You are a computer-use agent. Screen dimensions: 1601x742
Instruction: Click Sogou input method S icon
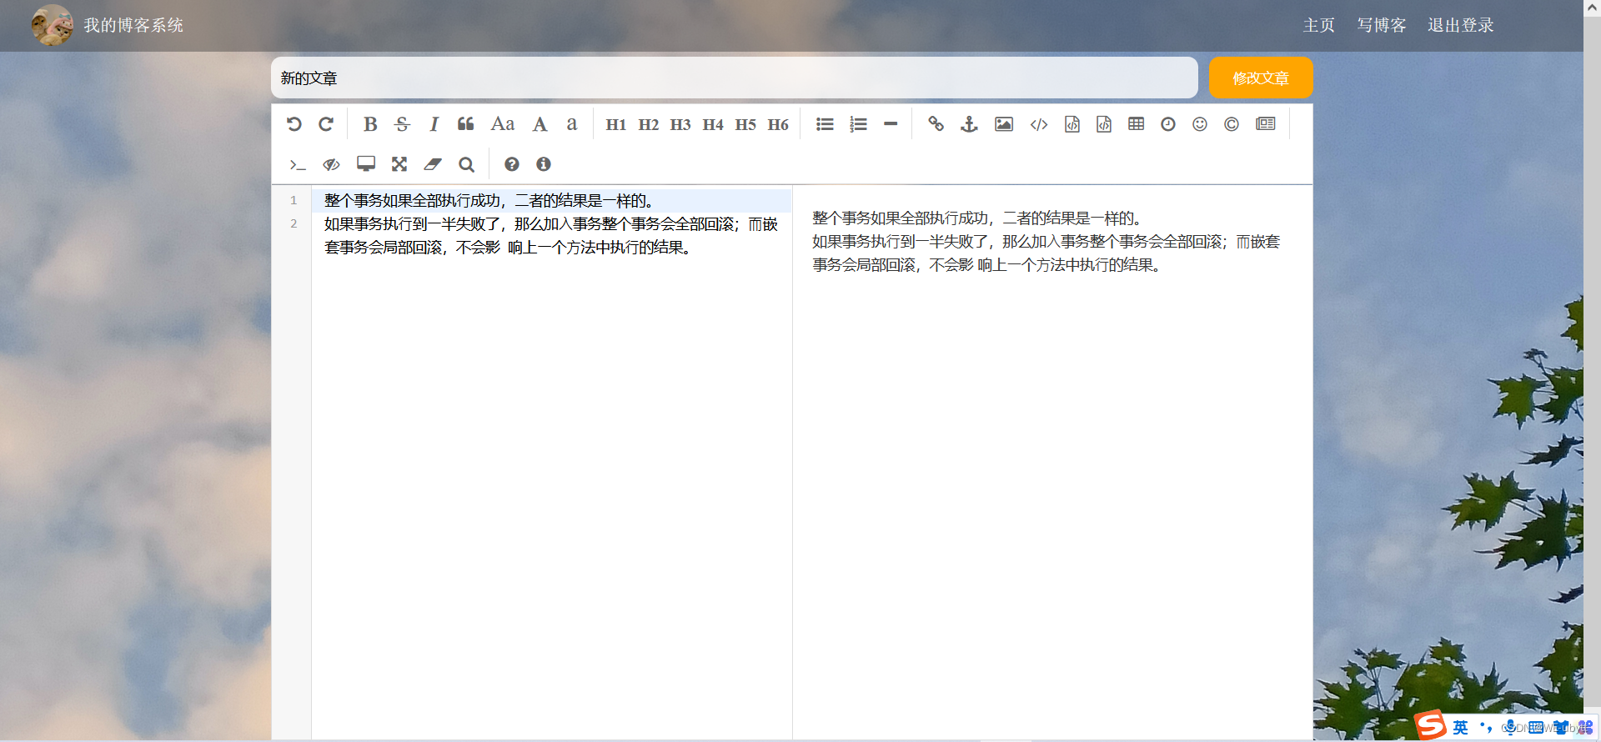tap(1431, 725)
